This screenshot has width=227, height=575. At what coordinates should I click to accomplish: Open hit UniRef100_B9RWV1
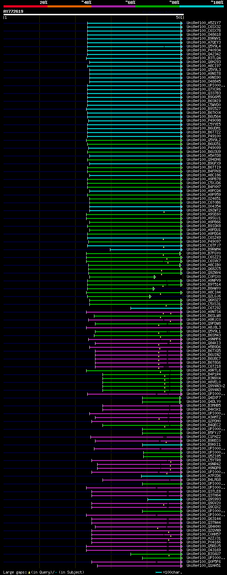[204, 39]
